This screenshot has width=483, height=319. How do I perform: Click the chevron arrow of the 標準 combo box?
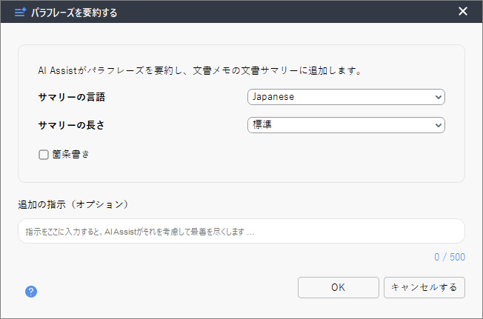438,125
